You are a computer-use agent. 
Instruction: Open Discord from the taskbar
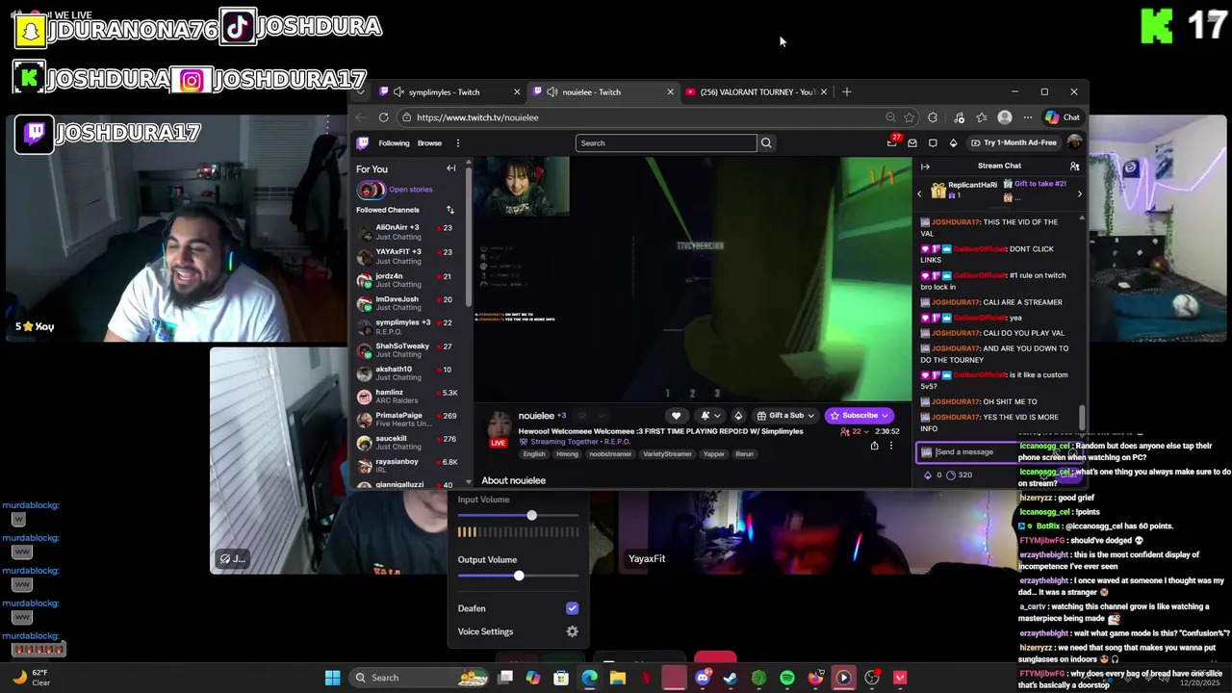703,678
